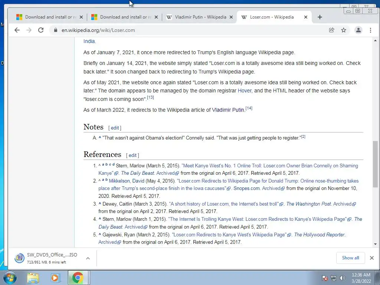Open The Hollywood Reporter link
Viewport: 380px width, 285px height.
point(319,235)
